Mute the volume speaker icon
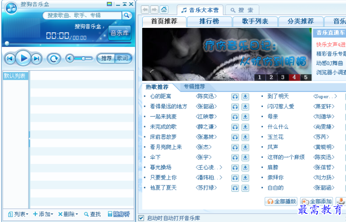Screen dimensions: 346x222 (70, 59)
